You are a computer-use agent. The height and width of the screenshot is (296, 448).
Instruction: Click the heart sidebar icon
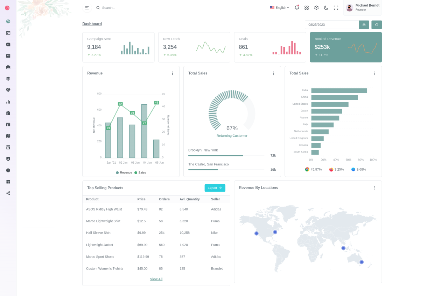(x=8, y=90)
